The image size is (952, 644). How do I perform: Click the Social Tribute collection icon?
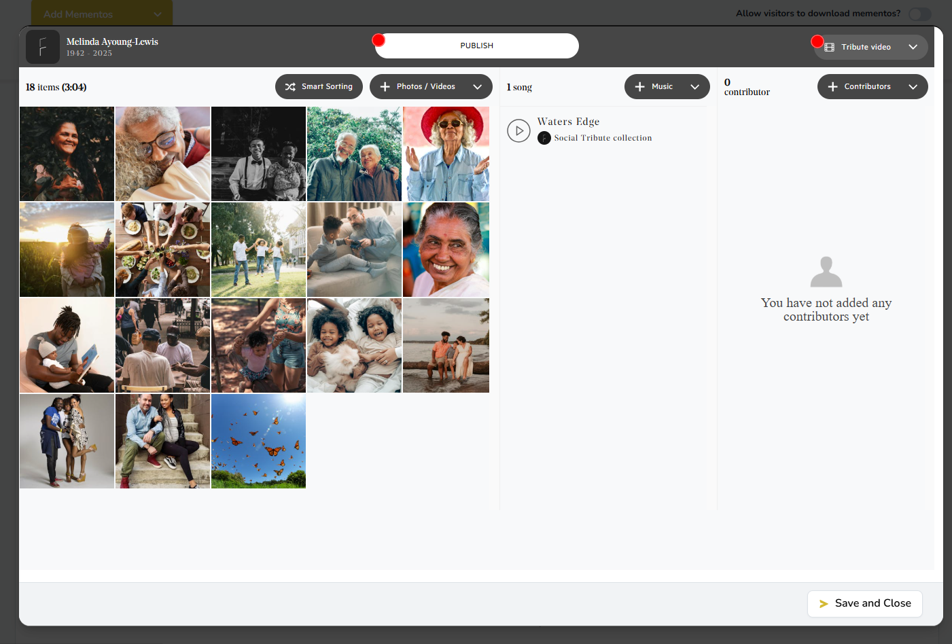coord(544,139)
